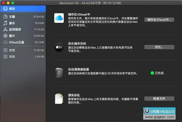Open the 推荐 sidebar section

(23, 9)
